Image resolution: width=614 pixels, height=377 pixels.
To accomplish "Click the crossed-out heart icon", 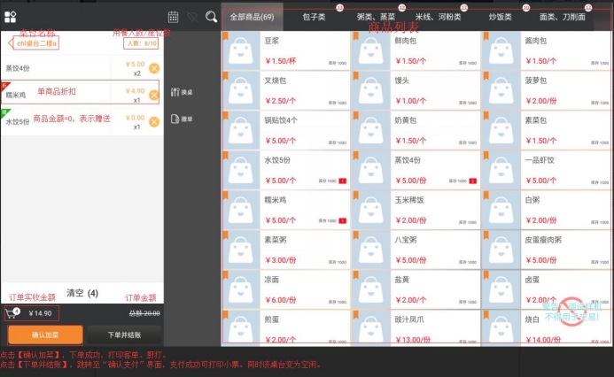I will coord(192,16).
